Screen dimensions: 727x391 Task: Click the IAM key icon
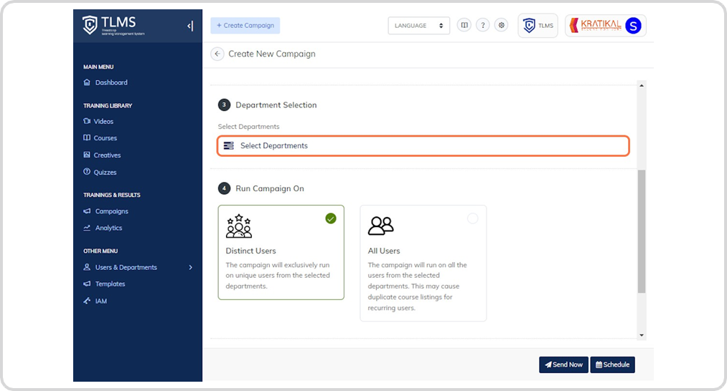point(87,301)
